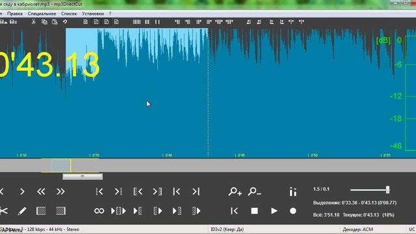Stop playback with the square button
The image size is (416, 234).
(254, 211)
